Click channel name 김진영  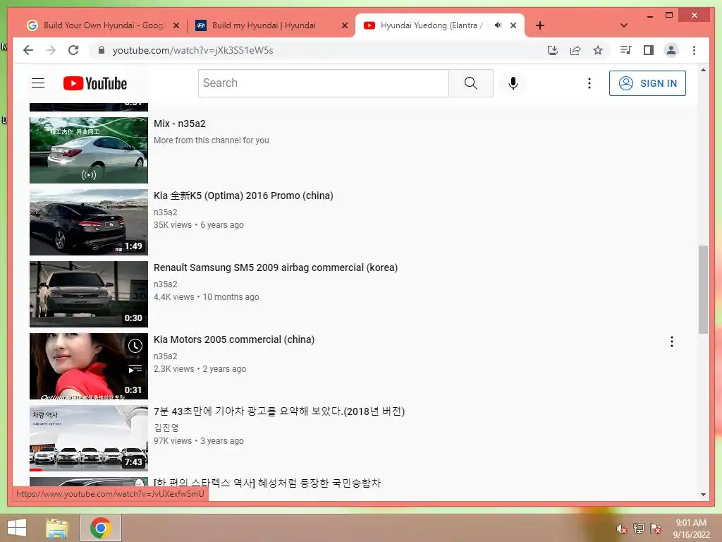(x=166, y=428)
